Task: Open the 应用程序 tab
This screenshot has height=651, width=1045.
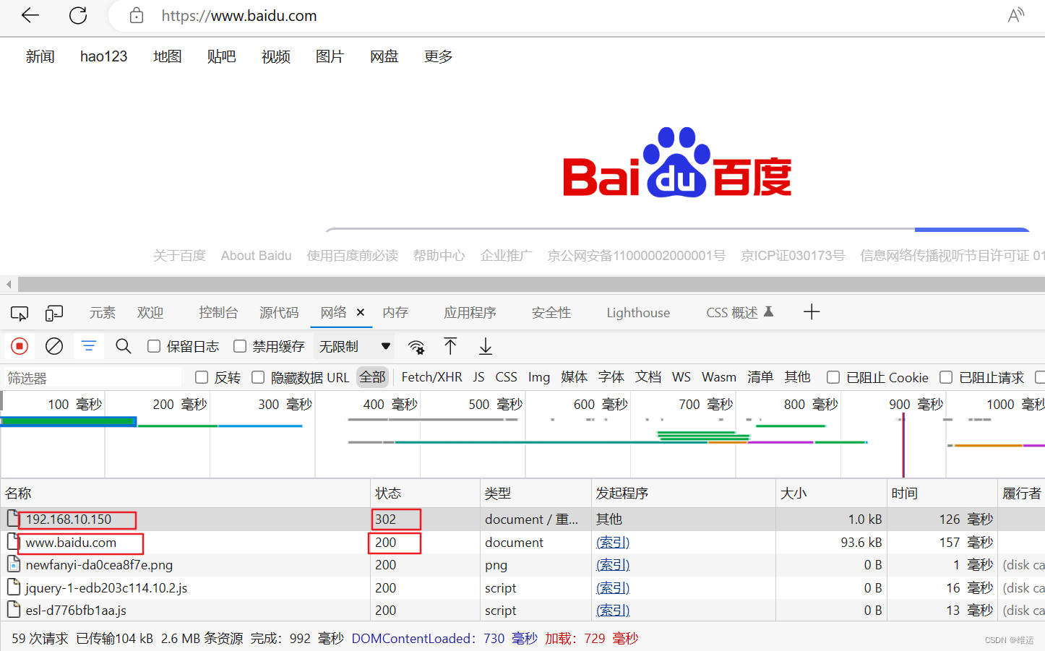Action: (x=470, y=312)
